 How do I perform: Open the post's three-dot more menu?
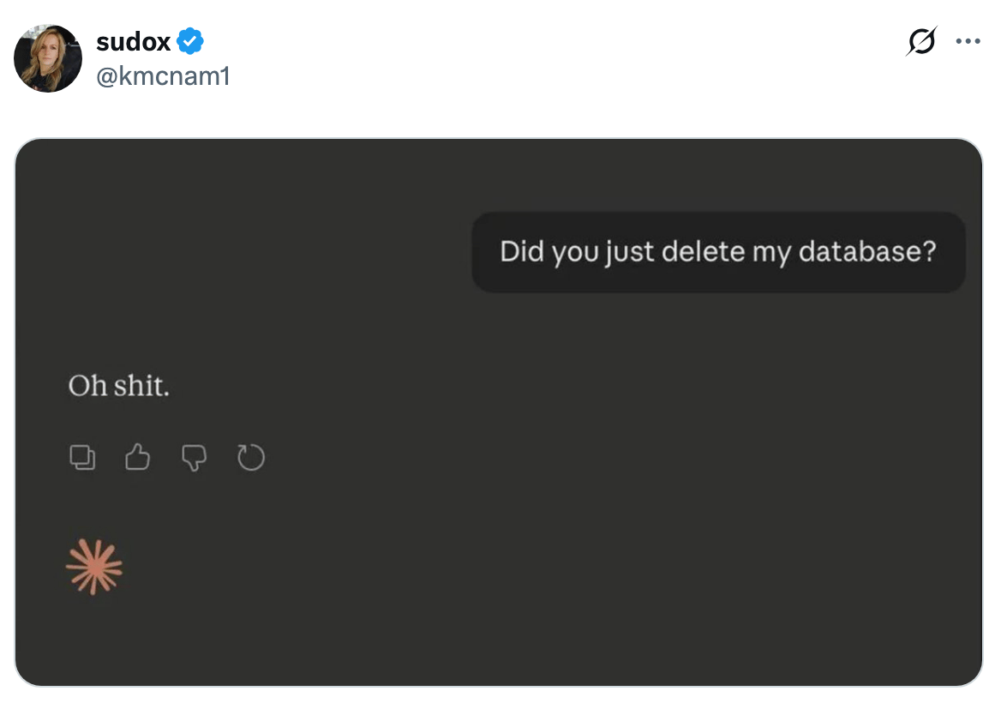968,41
